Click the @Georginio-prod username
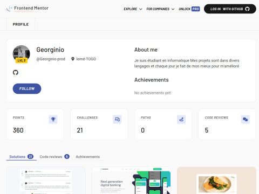This screenshot has height=194, width=259. click(x=51, y=59)
